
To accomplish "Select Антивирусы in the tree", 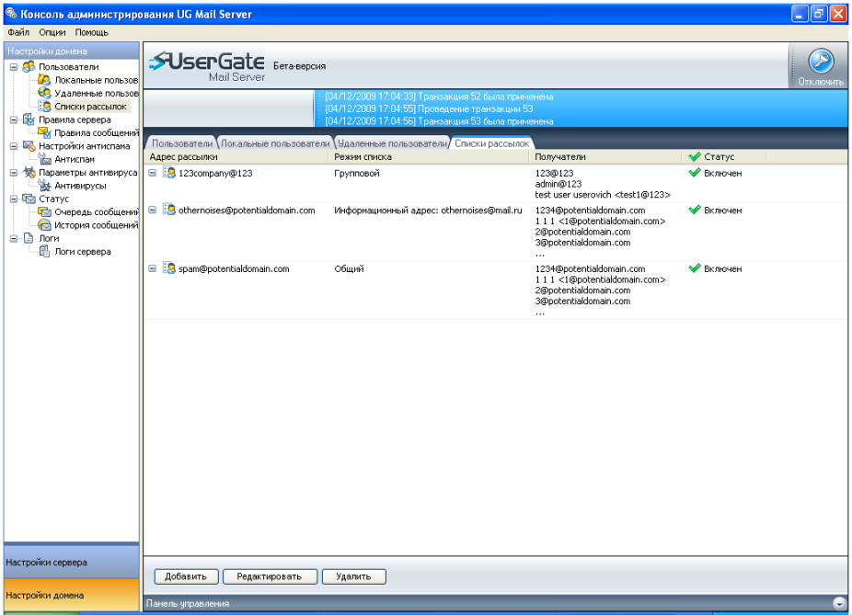I will [x=80, y=185].
